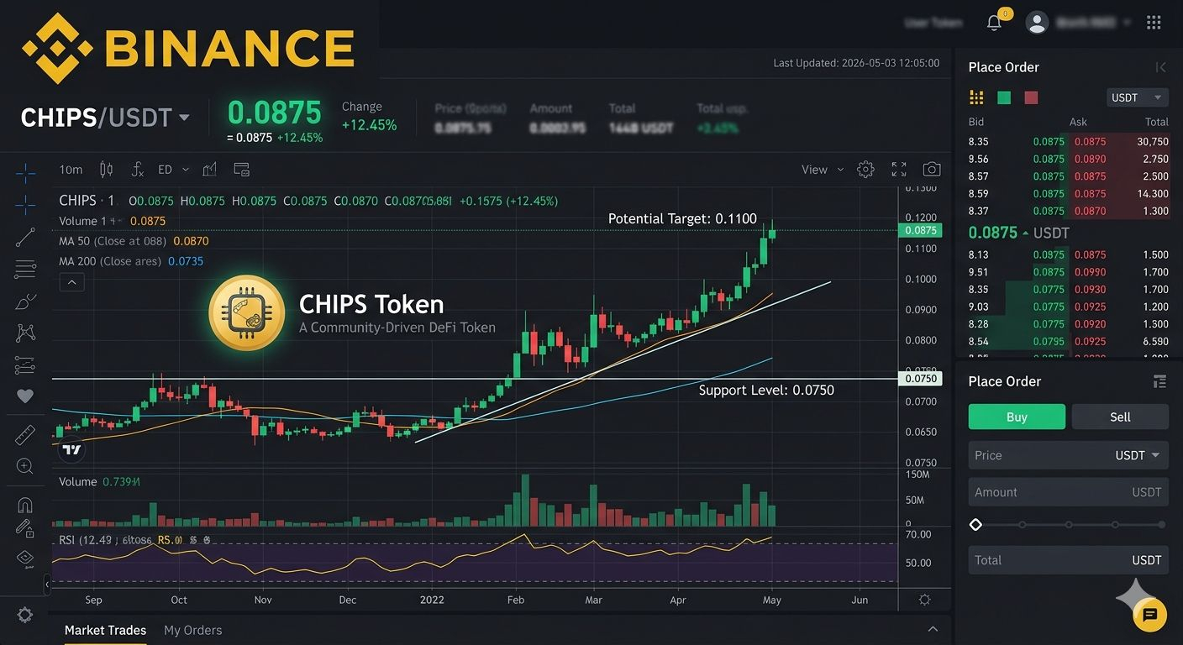Select the horizontal lines drawing tool
The height and width of the screenshot is (645, 1183).
25,270
